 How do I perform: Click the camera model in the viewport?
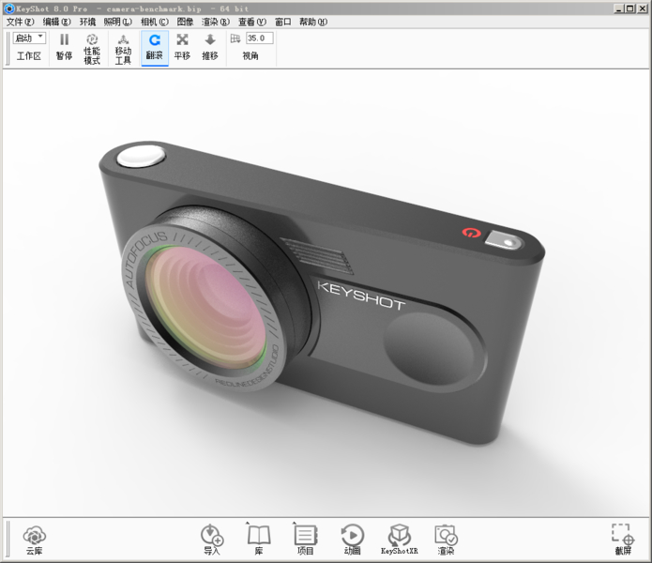(x=323, y=293)
